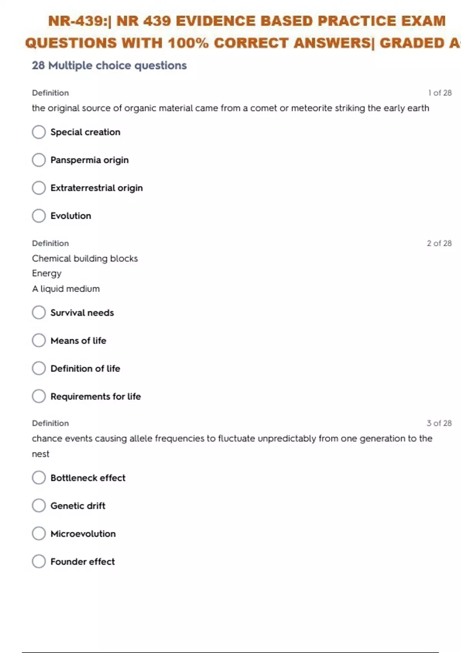Viewport: 461px width, 653px height.
Task: Choose the Panspermia origin option
Action: click(x=39, y=160)
